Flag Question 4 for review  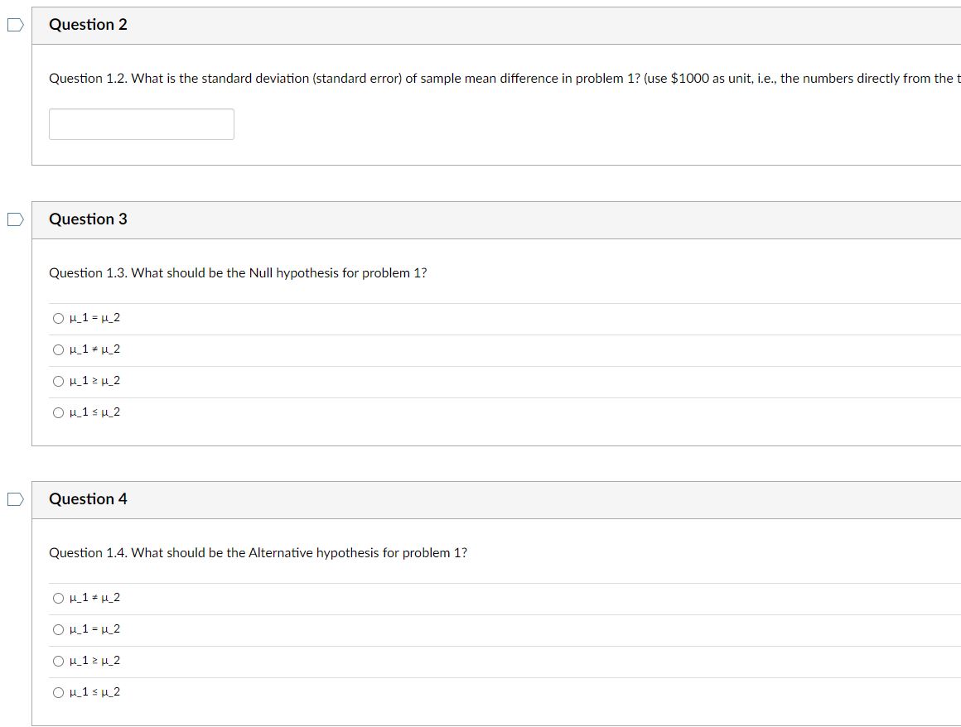(x=12, y=497)
